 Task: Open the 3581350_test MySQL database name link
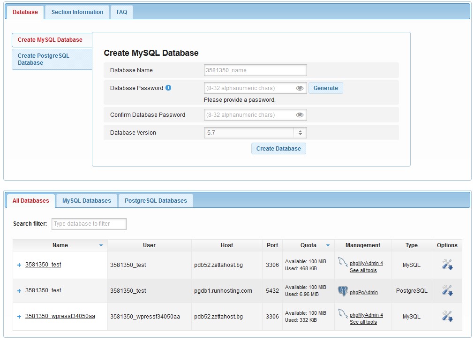point(43,265)
